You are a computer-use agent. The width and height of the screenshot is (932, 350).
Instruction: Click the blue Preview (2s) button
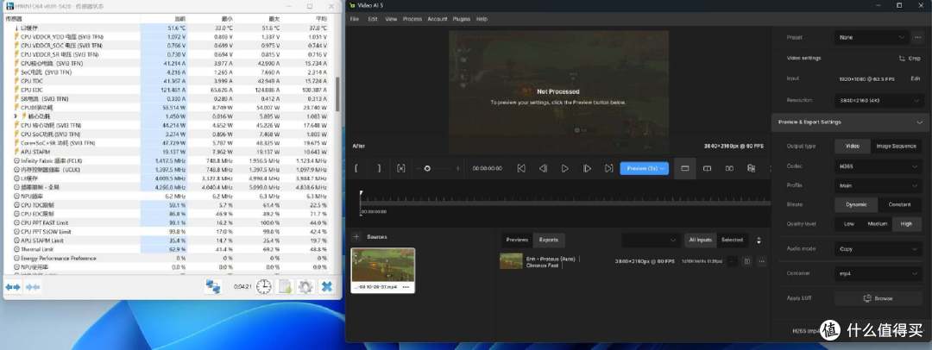point(645,169)
